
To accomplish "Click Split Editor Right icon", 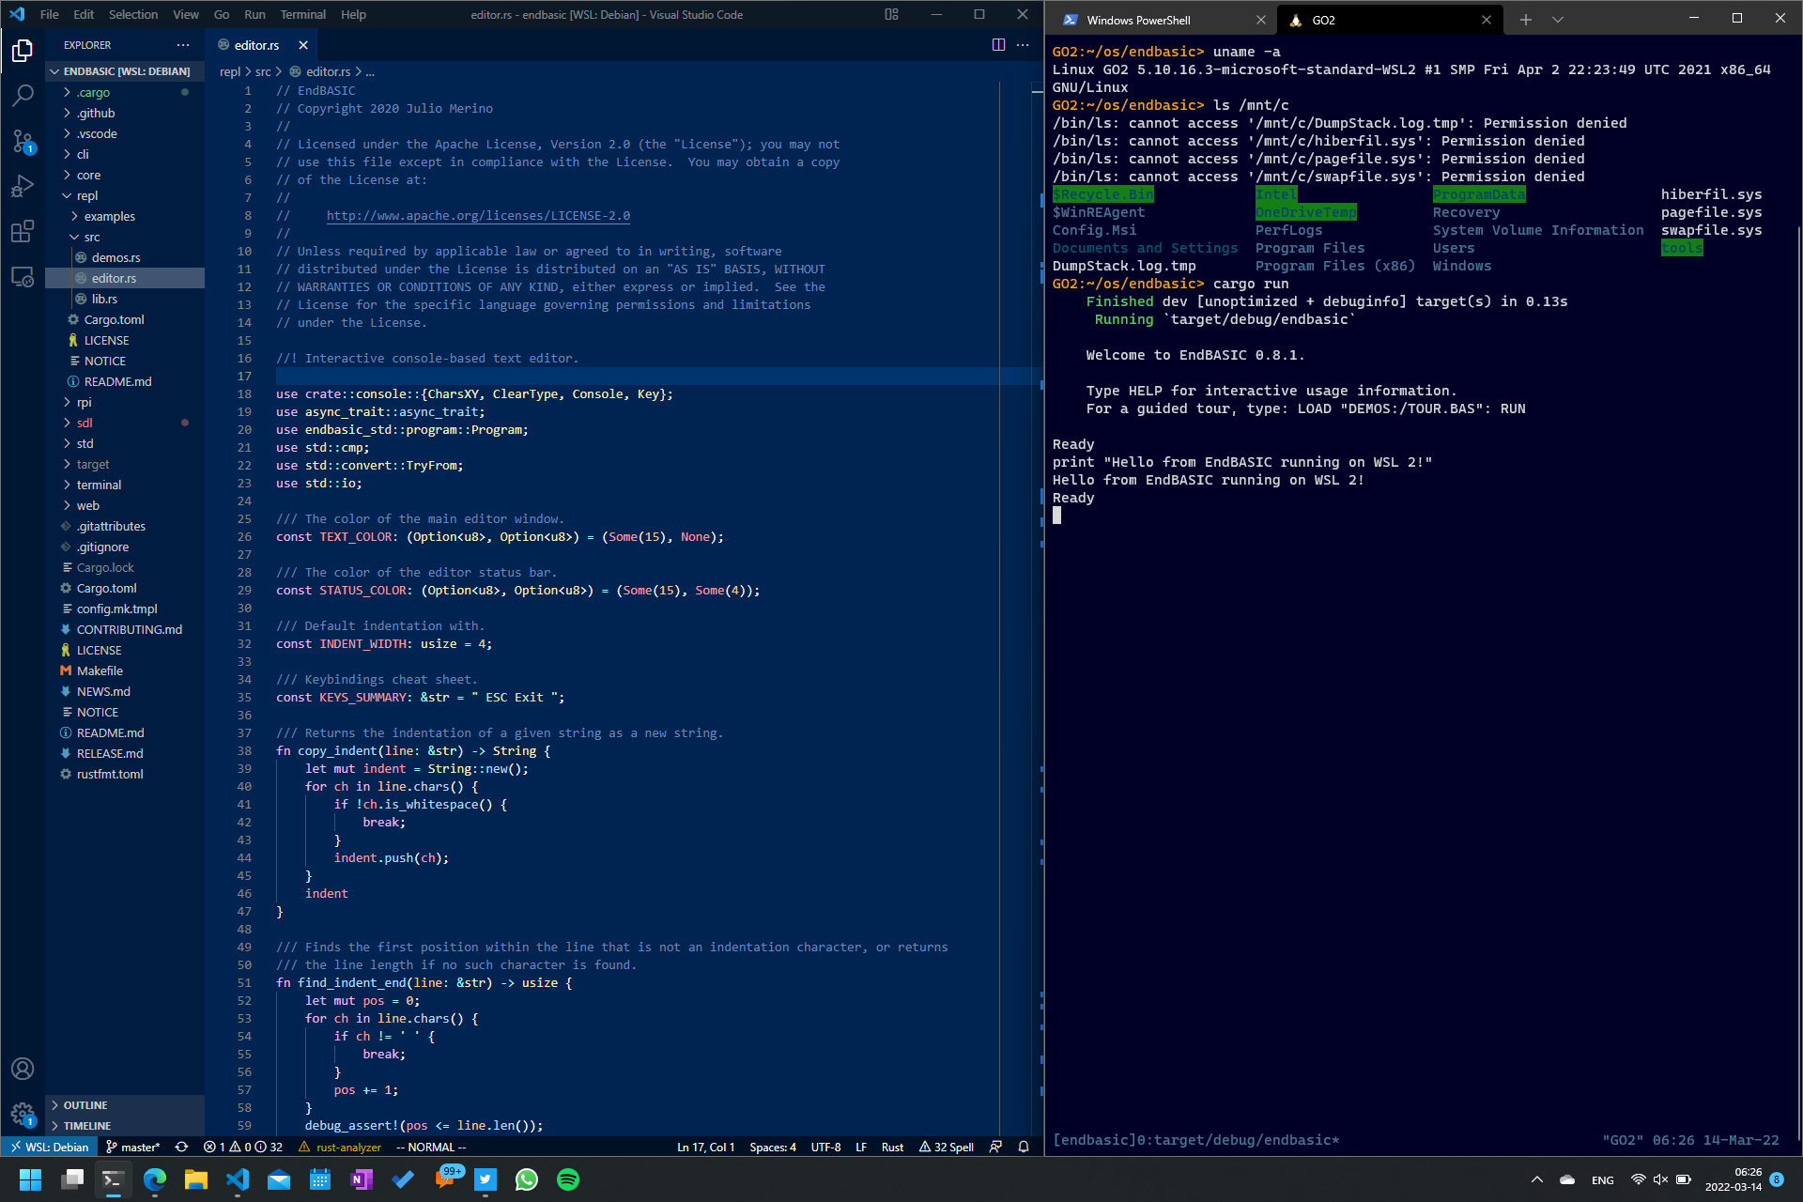I will click(998, 45).
